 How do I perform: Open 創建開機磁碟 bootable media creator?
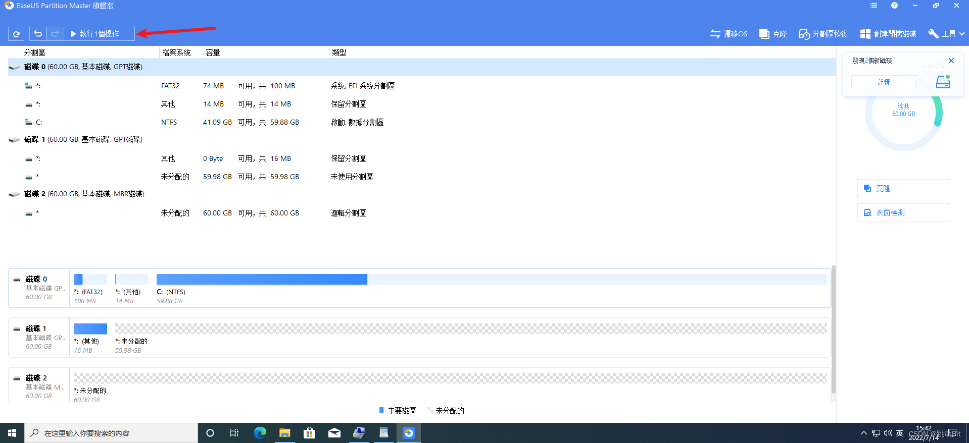coord(888,34)
